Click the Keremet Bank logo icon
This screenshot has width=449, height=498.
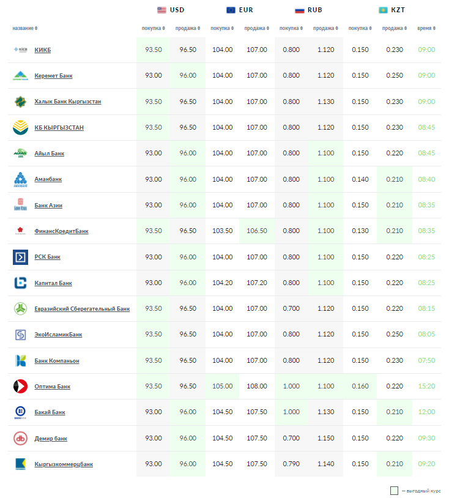pos(20,76)
